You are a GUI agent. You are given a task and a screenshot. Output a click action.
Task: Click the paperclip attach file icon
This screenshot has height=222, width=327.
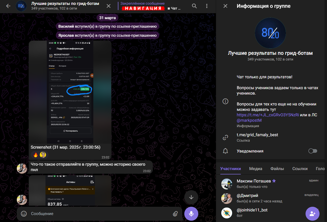(x=175, y=214)
